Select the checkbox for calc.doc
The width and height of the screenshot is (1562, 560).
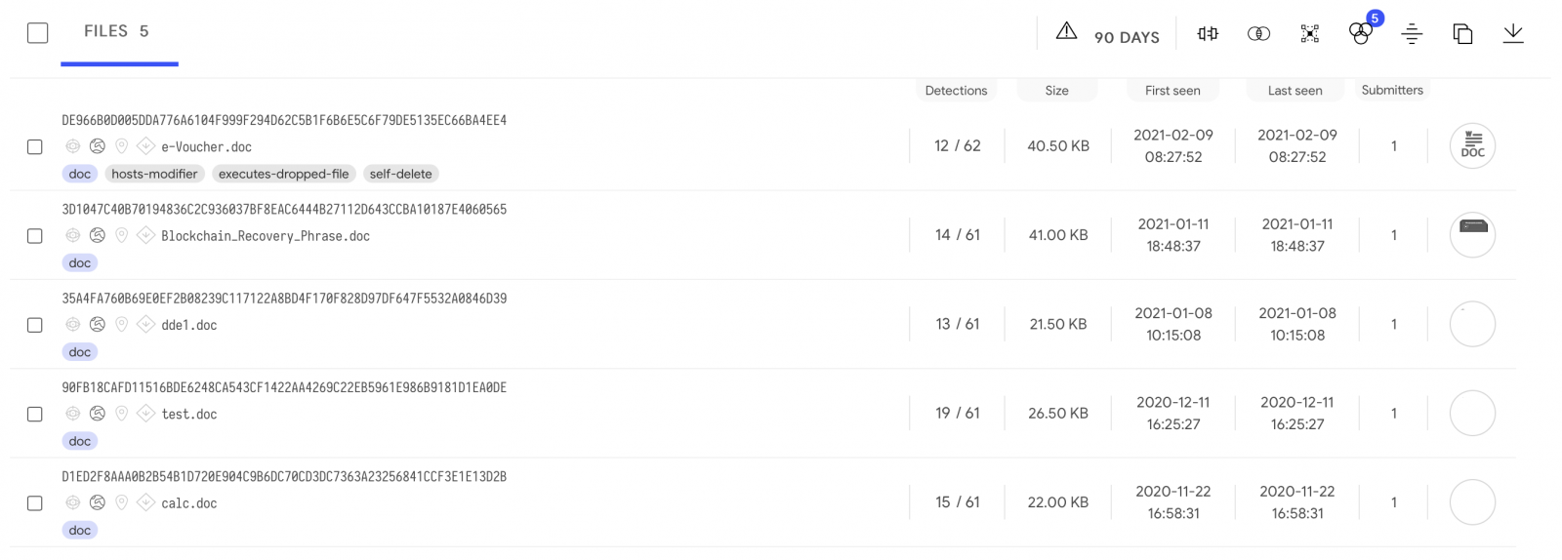35,503
